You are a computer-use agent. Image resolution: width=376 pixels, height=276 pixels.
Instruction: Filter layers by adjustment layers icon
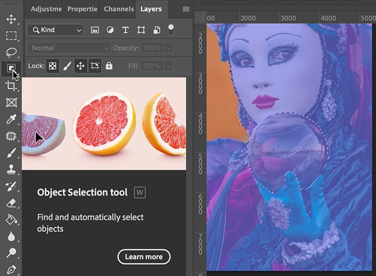tap(110, 30)
